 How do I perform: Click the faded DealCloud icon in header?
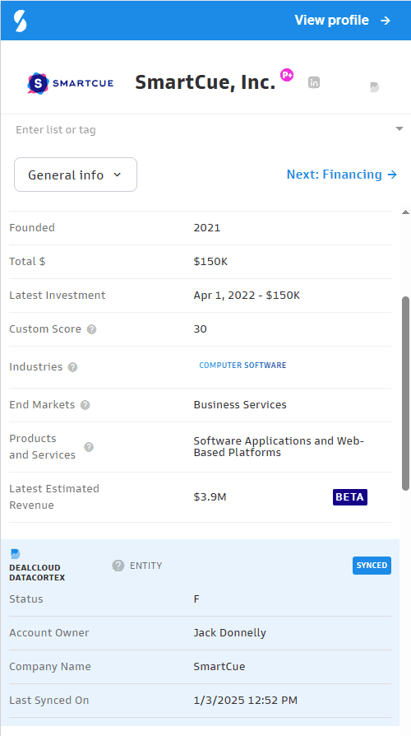point(374,86)
